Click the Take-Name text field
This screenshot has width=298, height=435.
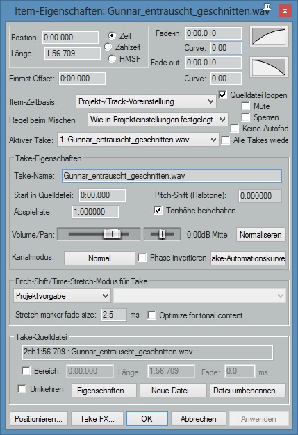tap(172, 176)
